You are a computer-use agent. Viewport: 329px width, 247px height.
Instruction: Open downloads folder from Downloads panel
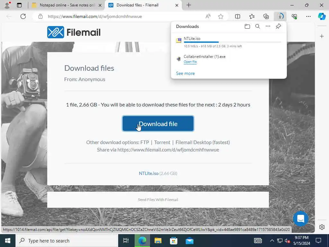click(x=247, y=26)
